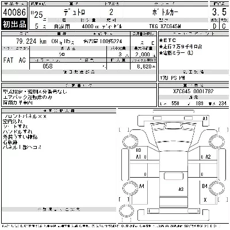Click the interior grade C box

tap(224, 26)
